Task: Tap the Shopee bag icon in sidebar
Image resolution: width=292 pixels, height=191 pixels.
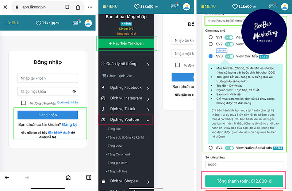Action: click(103, 181)
